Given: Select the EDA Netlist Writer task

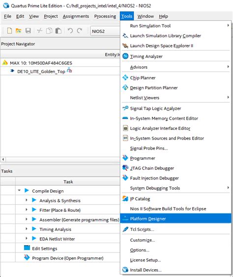Looking at the screenshot, I should 57,239.
